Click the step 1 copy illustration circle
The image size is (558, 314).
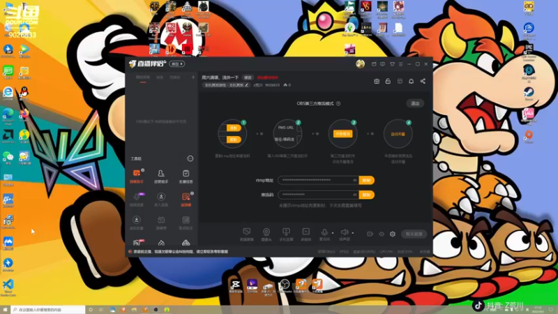tap(232, 134)
